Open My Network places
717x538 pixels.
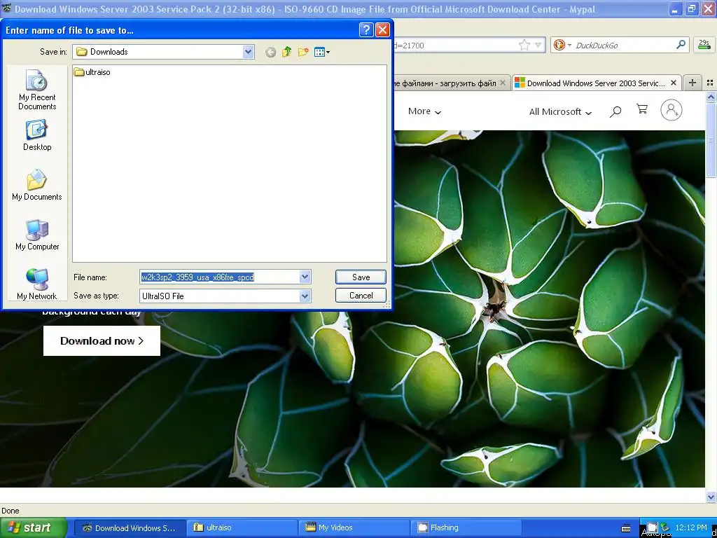[x=37, y=284]
